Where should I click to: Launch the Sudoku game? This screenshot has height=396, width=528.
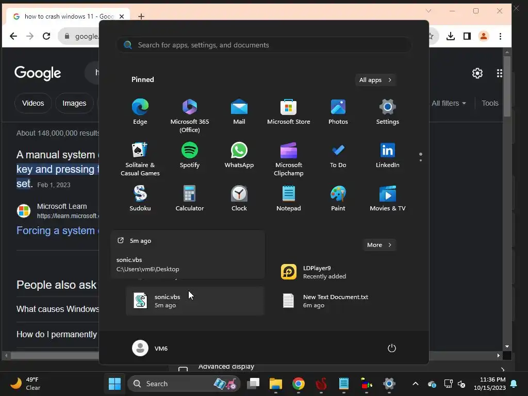(x=140, y=199)
